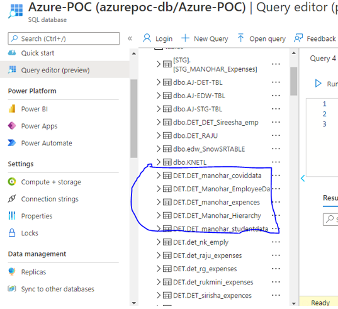Image resolution: width=338 pixels, height=309 pixels.
Task: Click sidebar scrollbar up arrow
Action: 134,53
